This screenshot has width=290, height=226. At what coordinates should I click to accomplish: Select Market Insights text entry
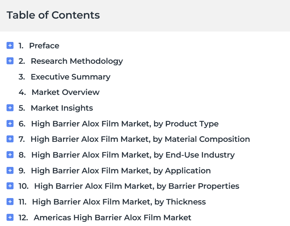coord(62,108)
